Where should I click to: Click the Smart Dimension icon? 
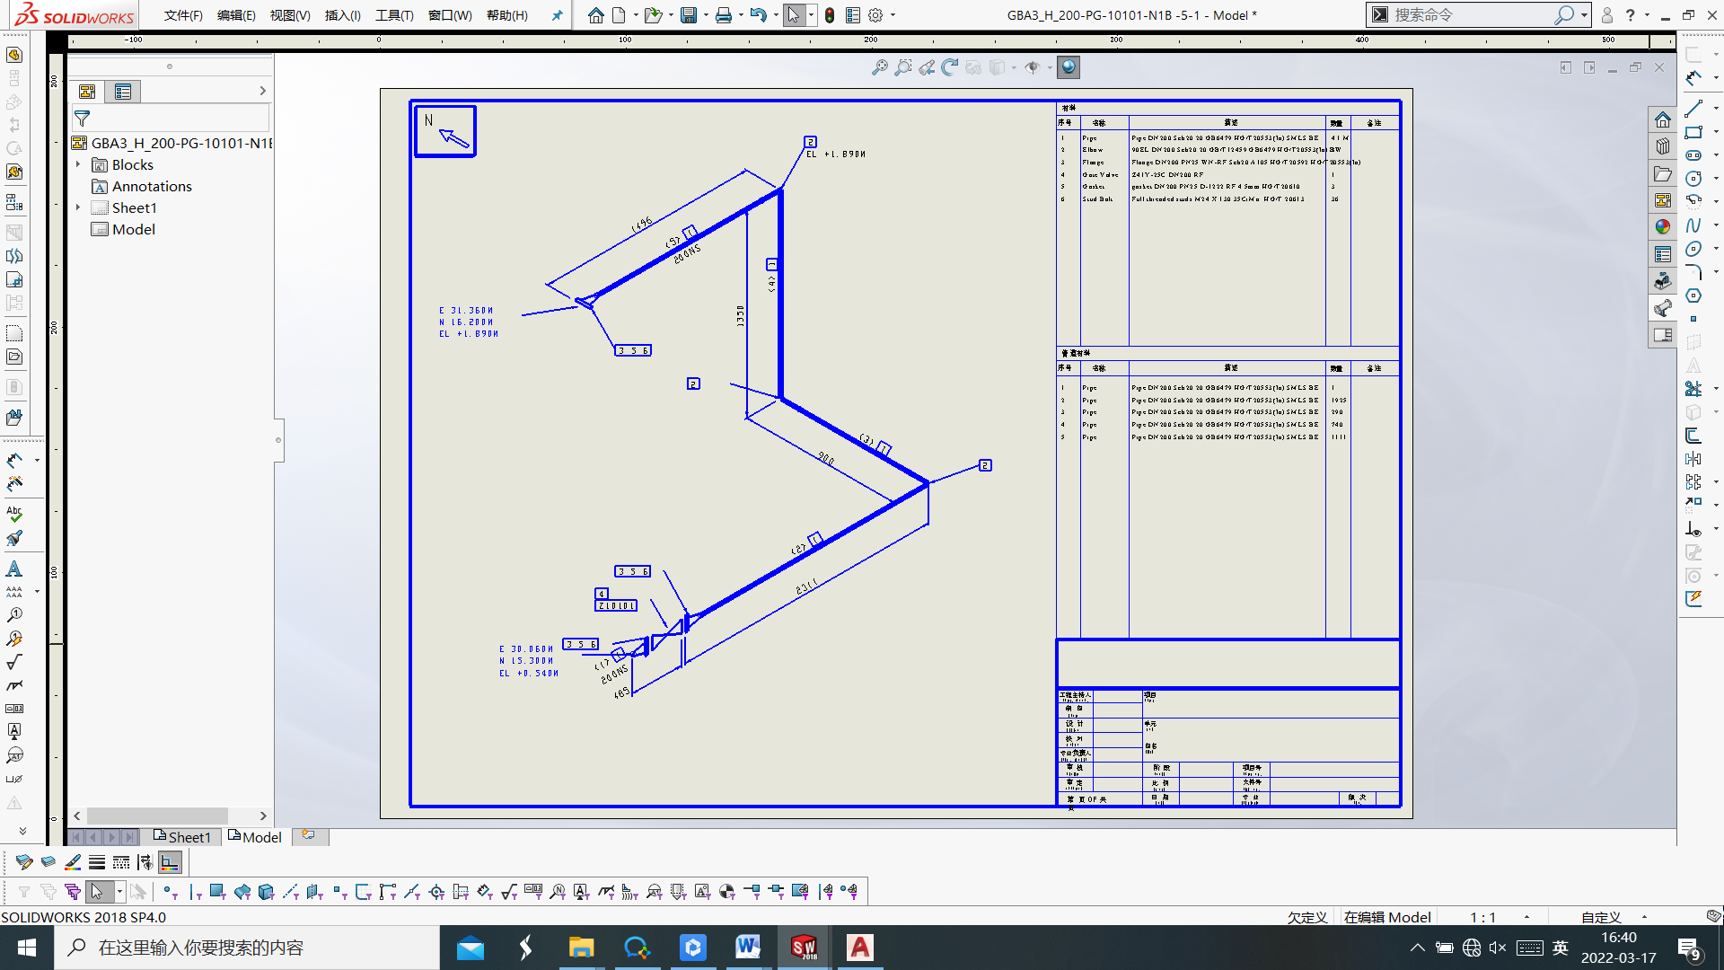click(x=14, y=461)
